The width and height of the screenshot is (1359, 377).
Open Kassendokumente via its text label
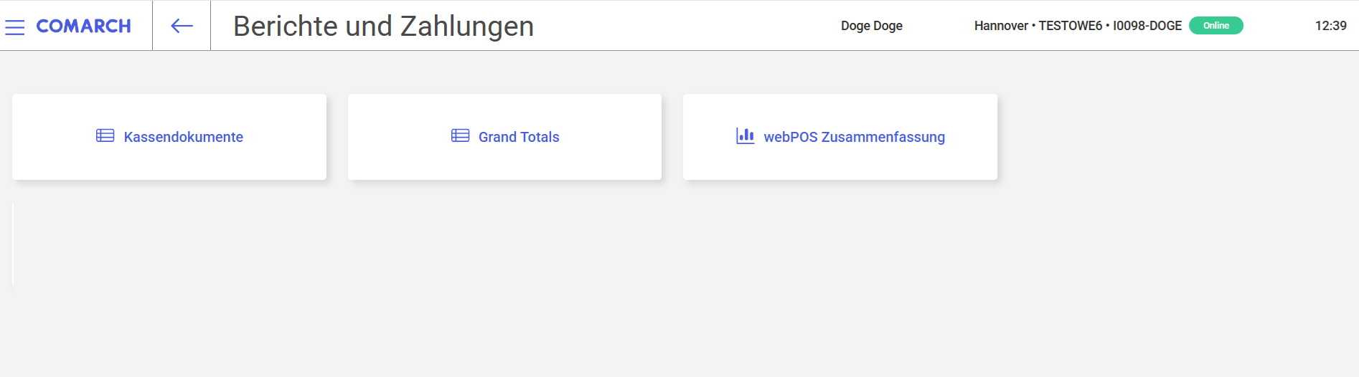(184, 137)
